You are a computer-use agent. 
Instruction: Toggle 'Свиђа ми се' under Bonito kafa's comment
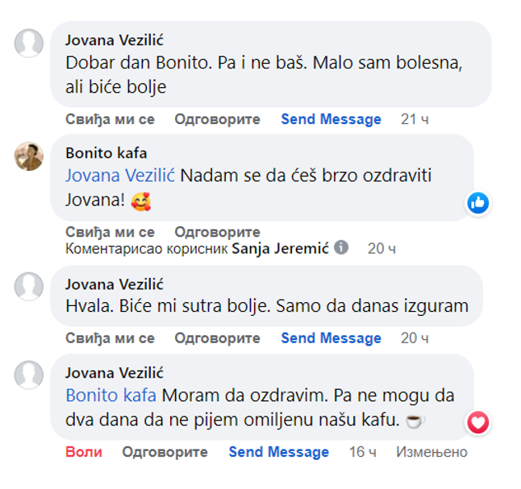tap(110, 232)
